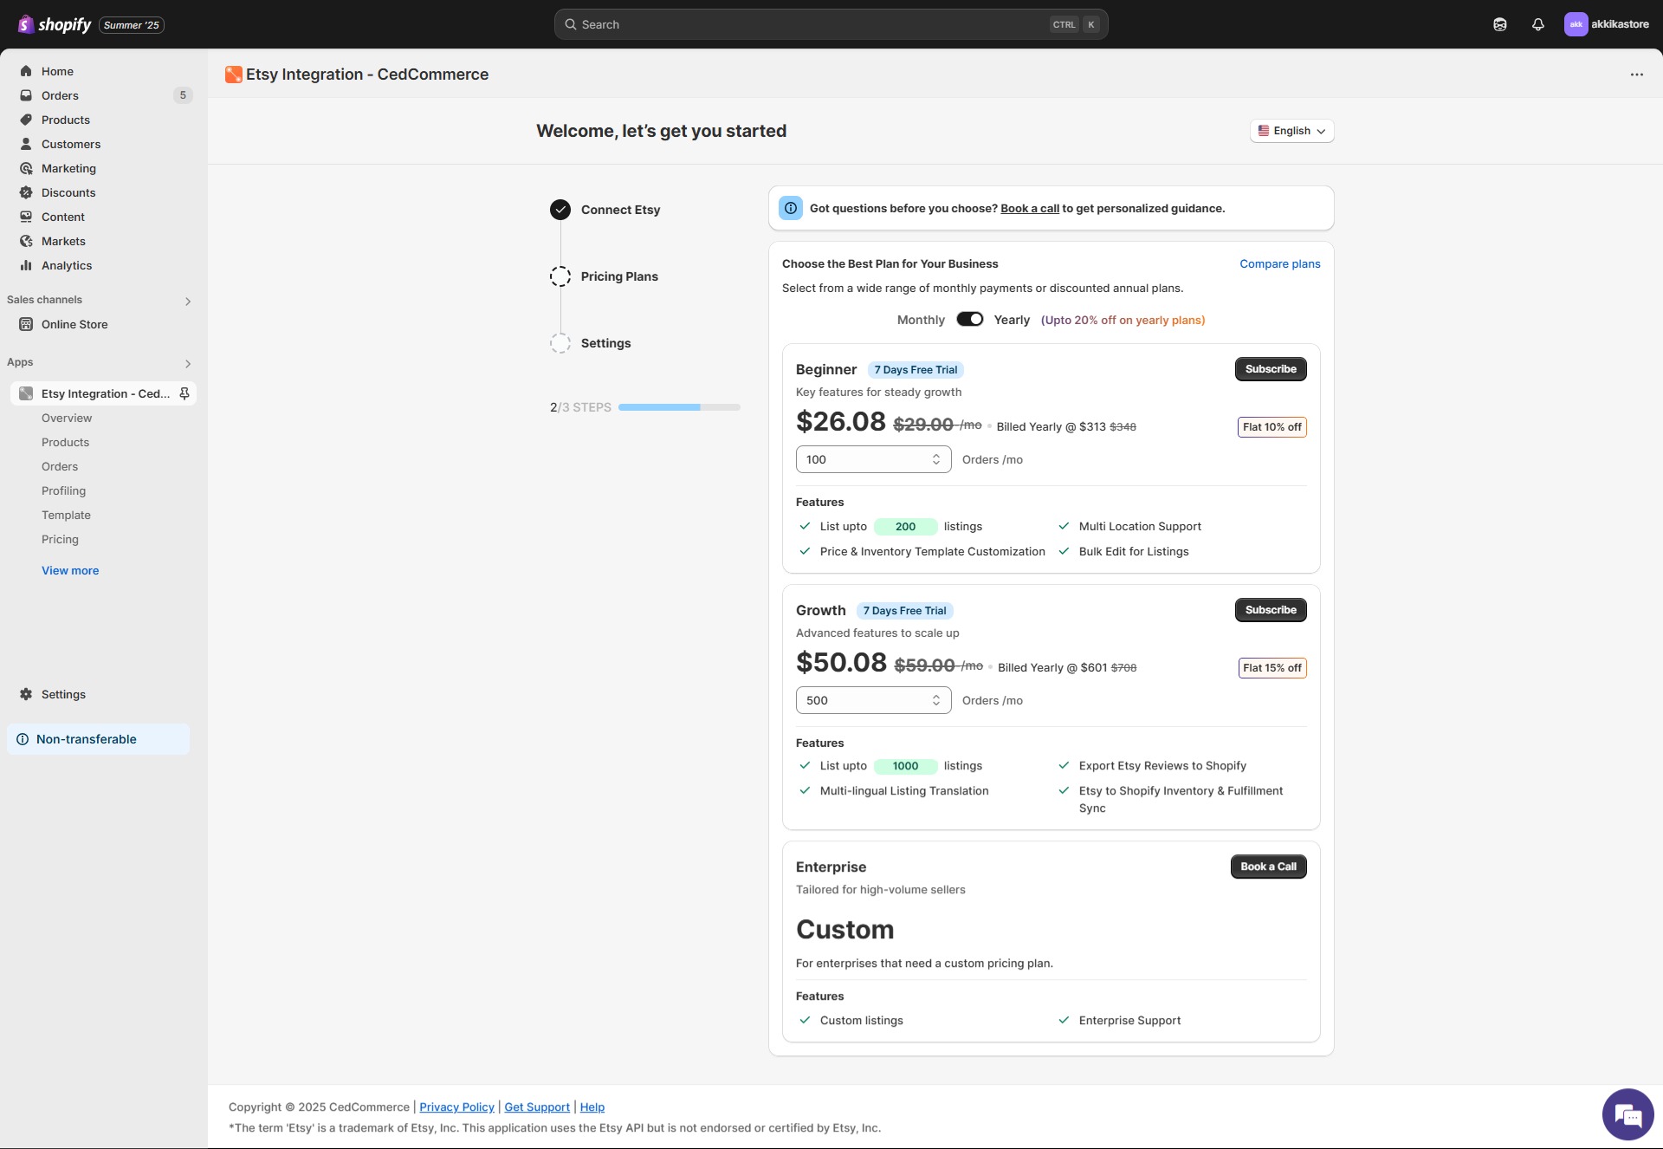Click Book a Call for Enterprise
This screenshot has width=1663, height=1149.
point(1268,867)
